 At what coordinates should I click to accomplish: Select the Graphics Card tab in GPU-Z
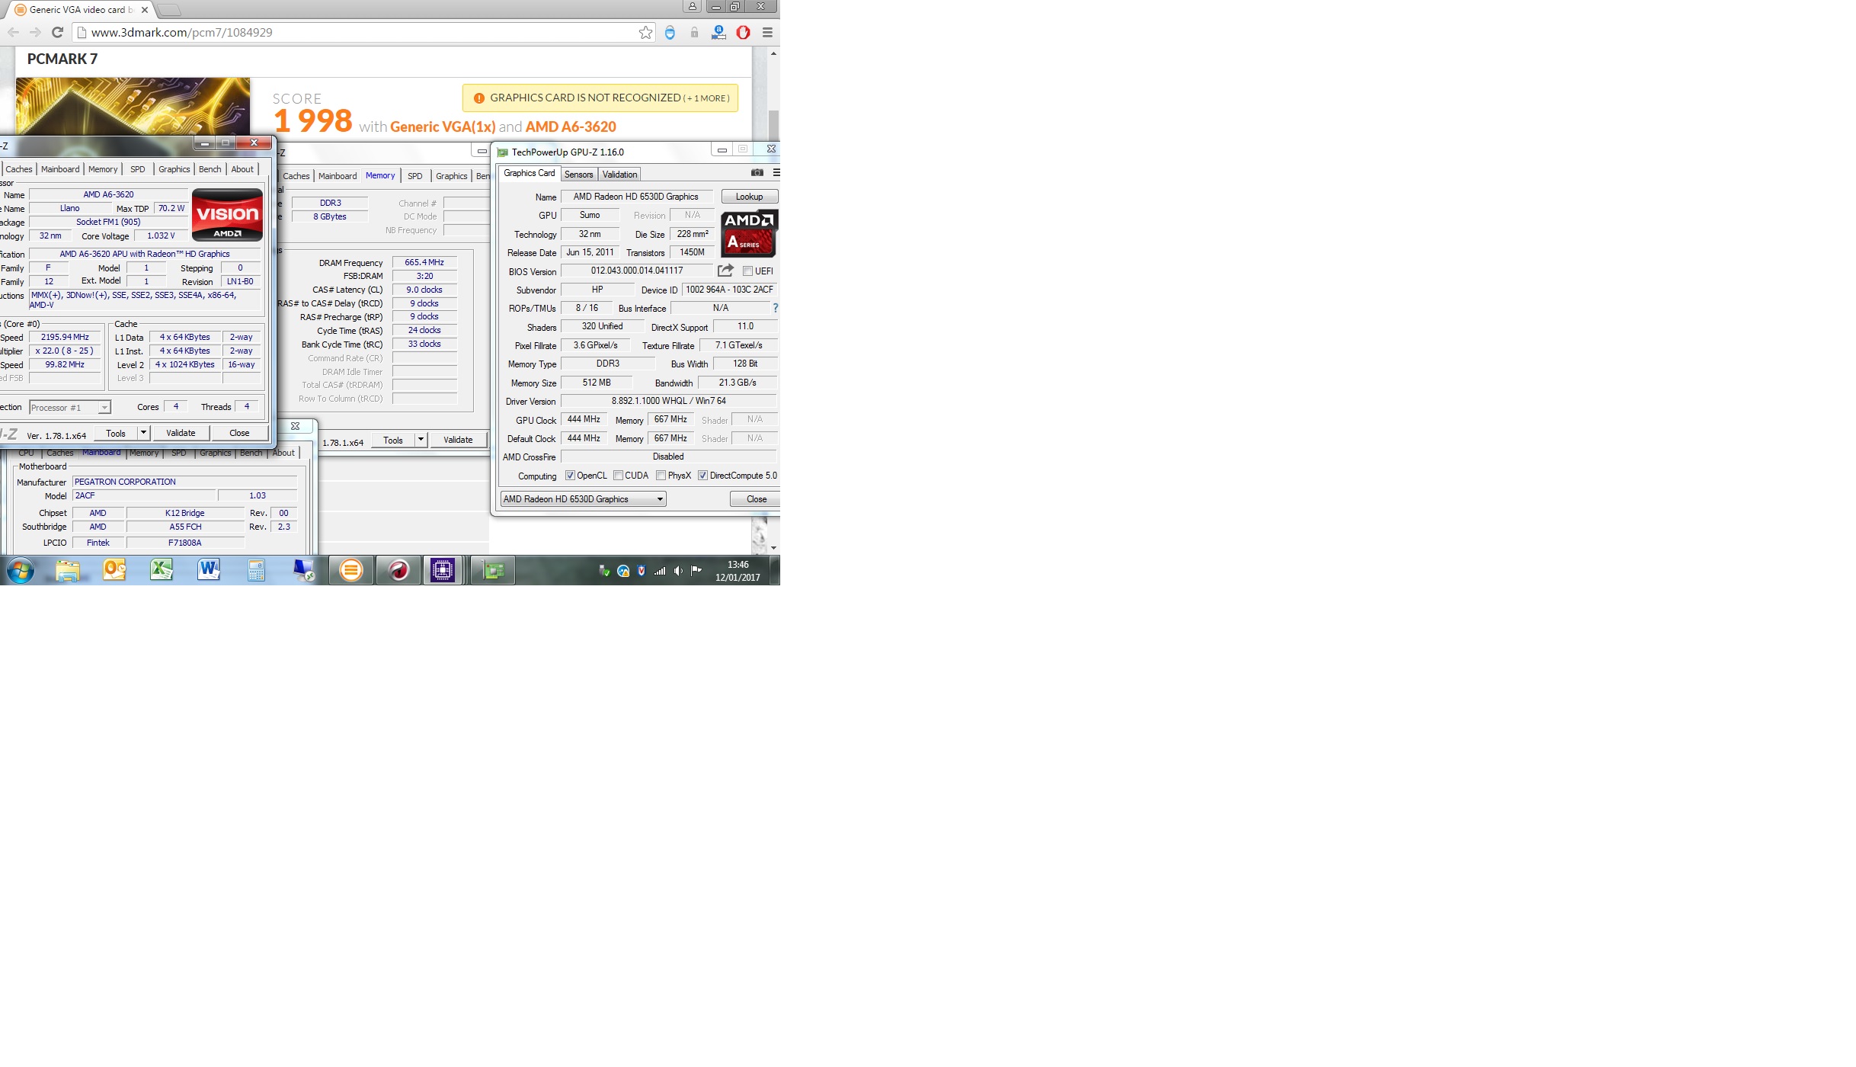coord(530,173)
